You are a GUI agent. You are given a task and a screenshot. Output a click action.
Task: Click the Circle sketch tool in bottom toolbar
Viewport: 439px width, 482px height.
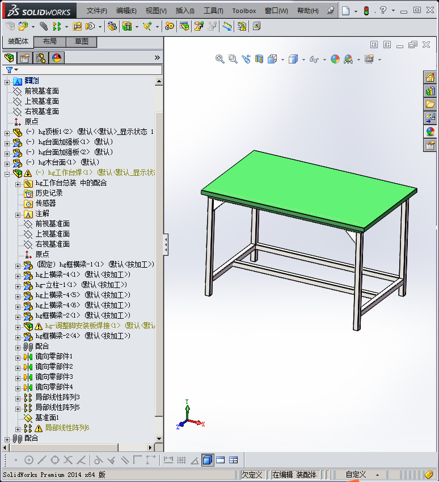pos(29,460)
